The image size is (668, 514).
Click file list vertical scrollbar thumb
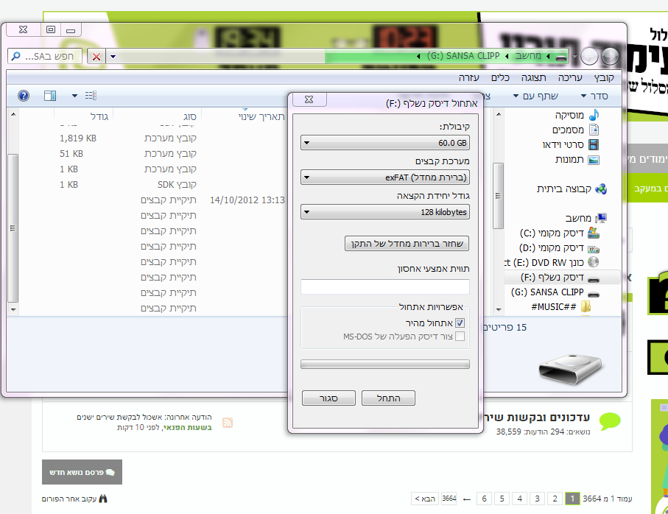click(13, 228)
